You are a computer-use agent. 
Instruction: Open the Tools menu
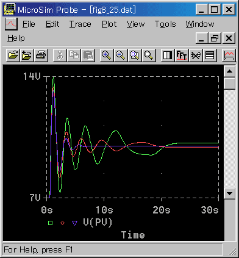[x=165, y=24]
